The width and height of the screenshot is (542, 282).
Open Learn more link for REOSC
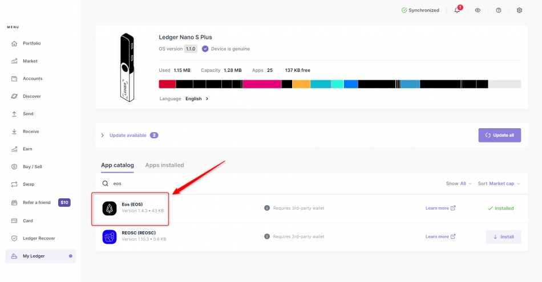tap(440, 236)
